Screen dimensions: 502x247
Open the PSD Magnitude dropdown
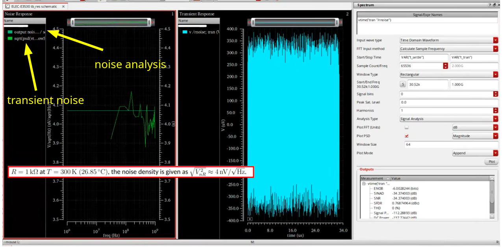click(x=475, y=136)
